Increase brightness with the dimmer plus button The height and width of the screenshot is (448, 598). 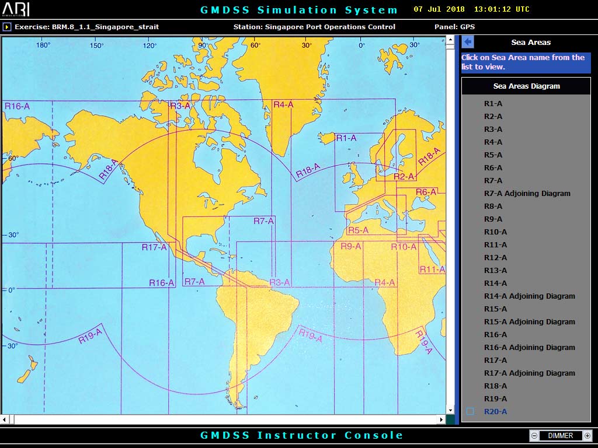(x=587, y=436)
